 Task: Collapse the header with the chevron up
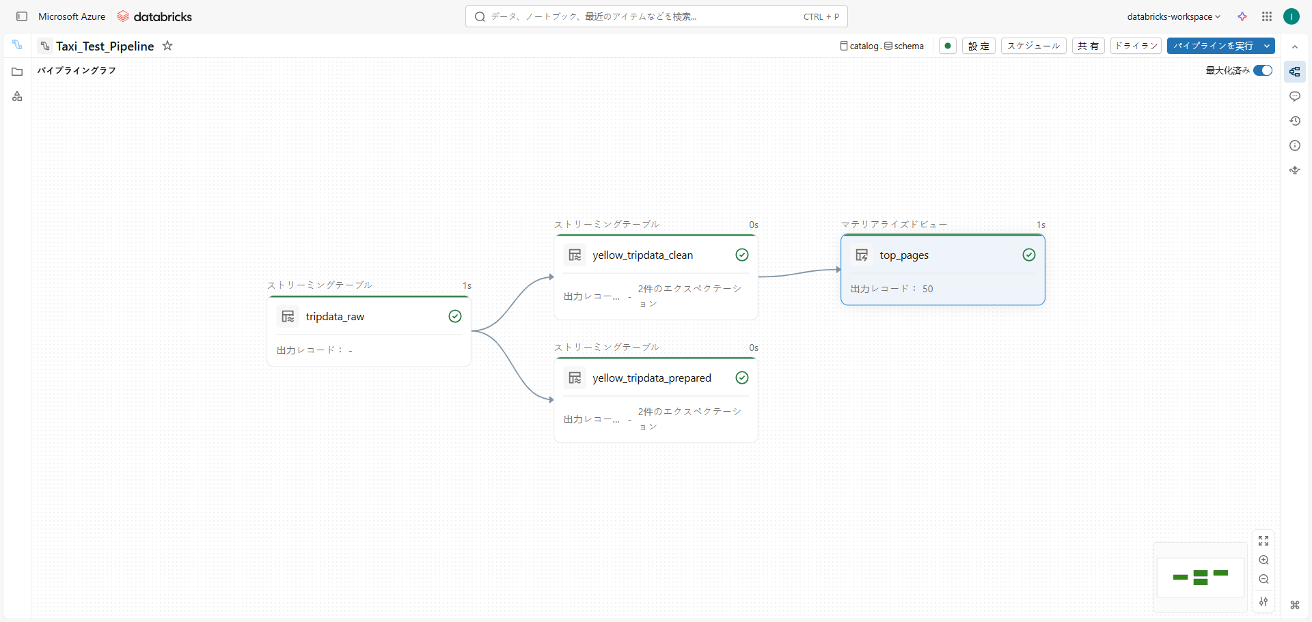coord(1295,47)
